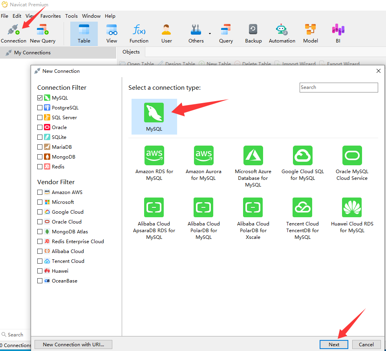
Task: Expand the Others dropdown arrow
Action: (210, 33)
